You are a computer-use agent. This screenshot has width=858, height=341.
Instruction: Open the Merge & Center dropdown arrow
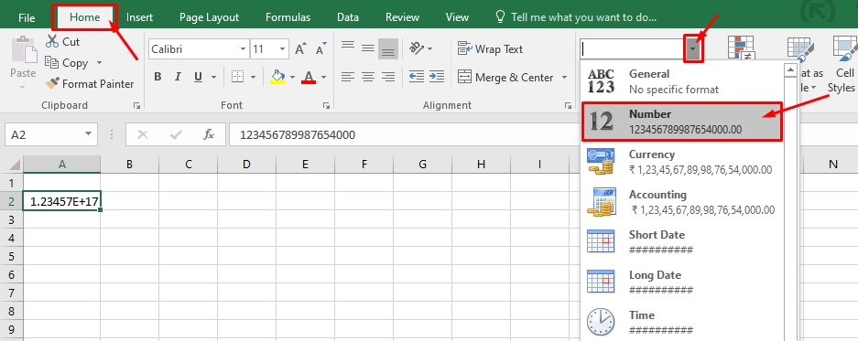tap(565, 78)
